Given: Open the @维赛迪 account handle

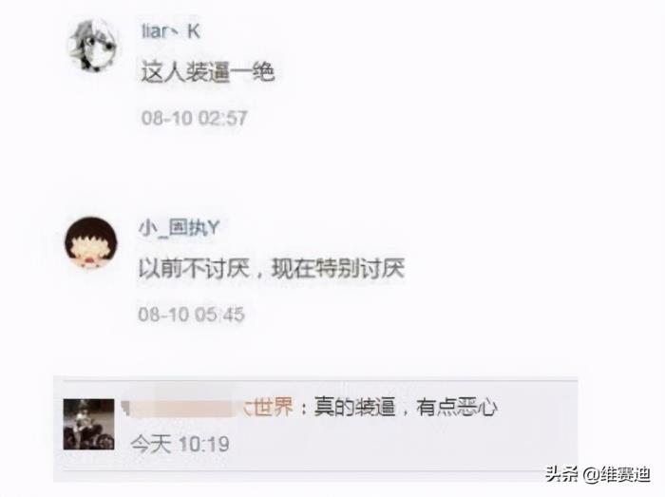Looking at the screenshot, I should click(x=617, y=473).
